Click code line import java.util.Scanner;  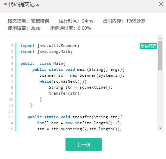[50, 46]
